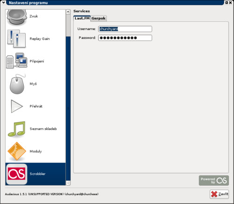Viewport: 234px width, 204px height.
Task: Choose the Myš mouse icon
Action: point(17,84)
